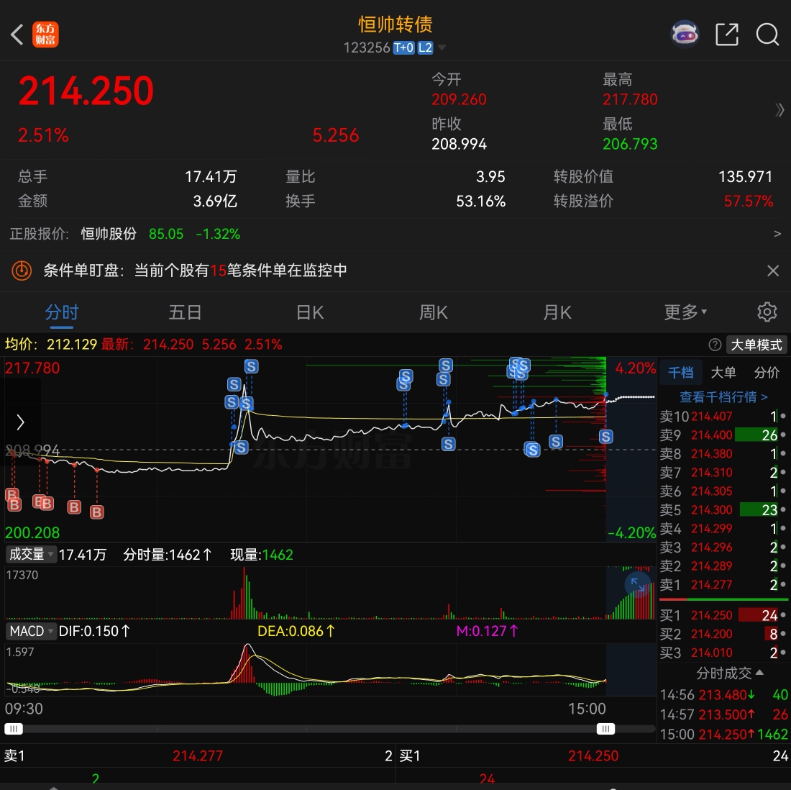The height and width of the screenshot is (790, 791).
Task: Toggle 大单模式 button
Action: [x=756, y=345]
